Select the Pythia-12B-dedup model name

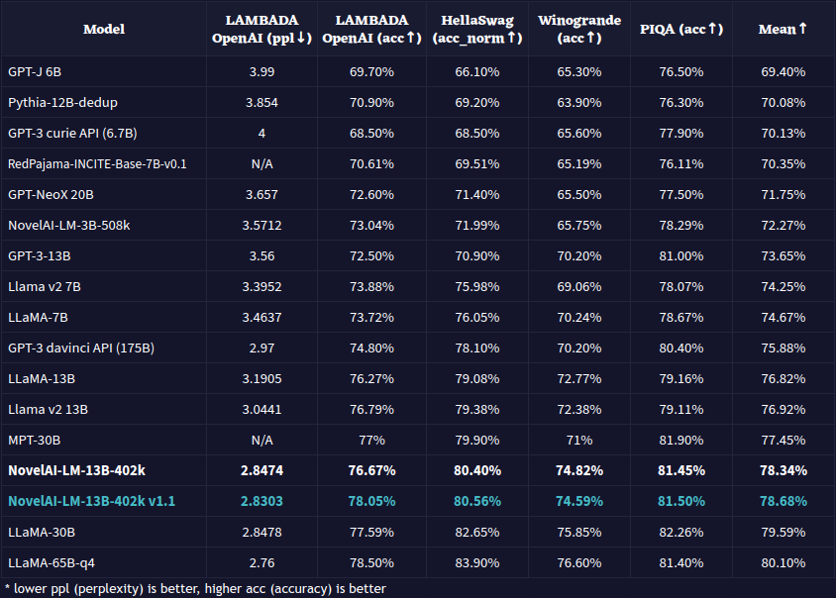[63, 102]
